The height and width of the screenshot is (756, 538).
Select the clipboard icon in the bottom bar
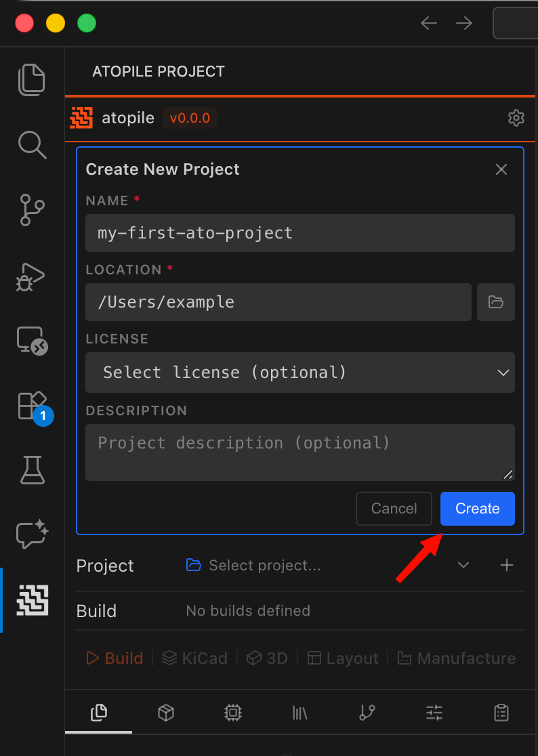(x=501, y=713)
